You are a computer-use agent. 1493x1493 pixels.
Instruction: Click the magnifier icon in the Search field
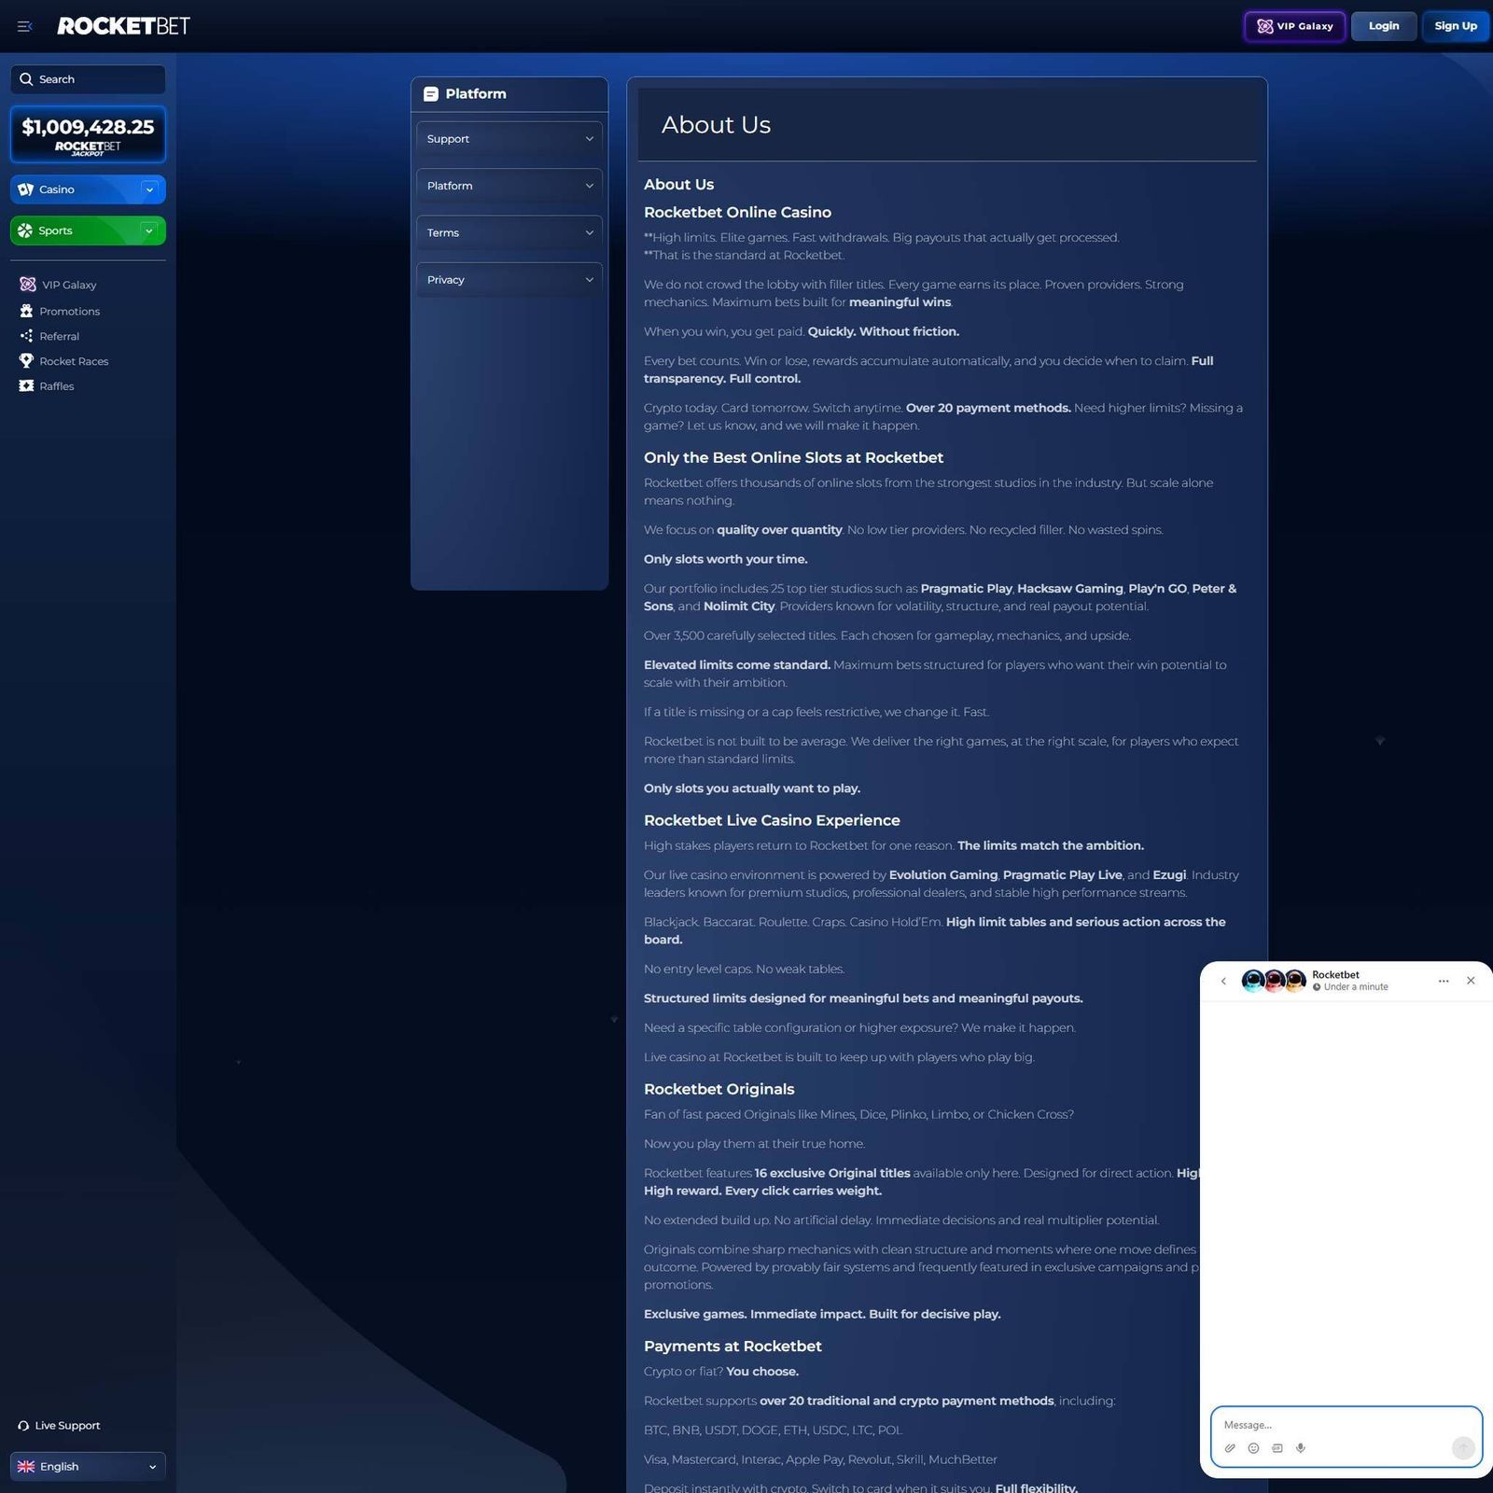pos(26,79)
